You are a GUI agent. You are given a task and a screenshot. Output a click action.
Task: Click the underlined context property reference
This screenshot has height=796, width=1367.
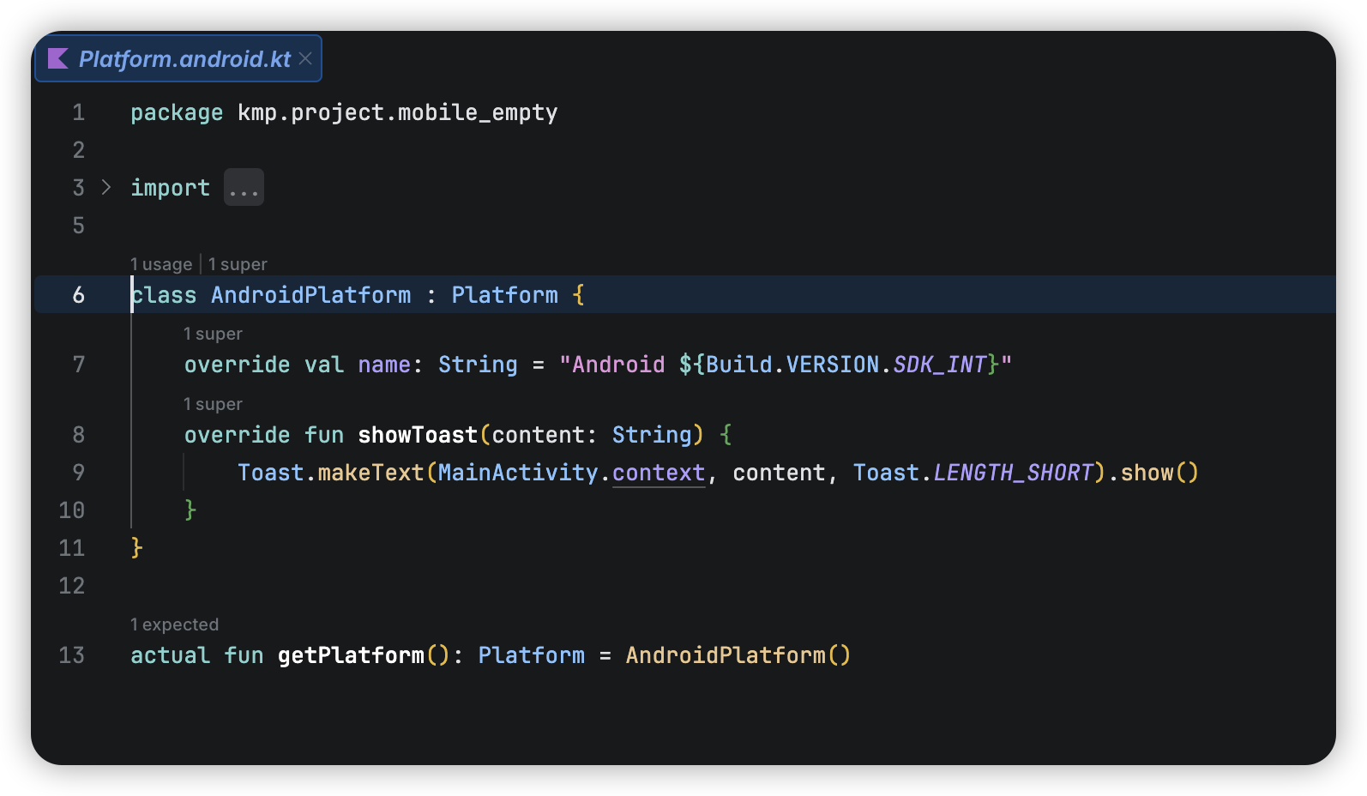pos(658,473)
